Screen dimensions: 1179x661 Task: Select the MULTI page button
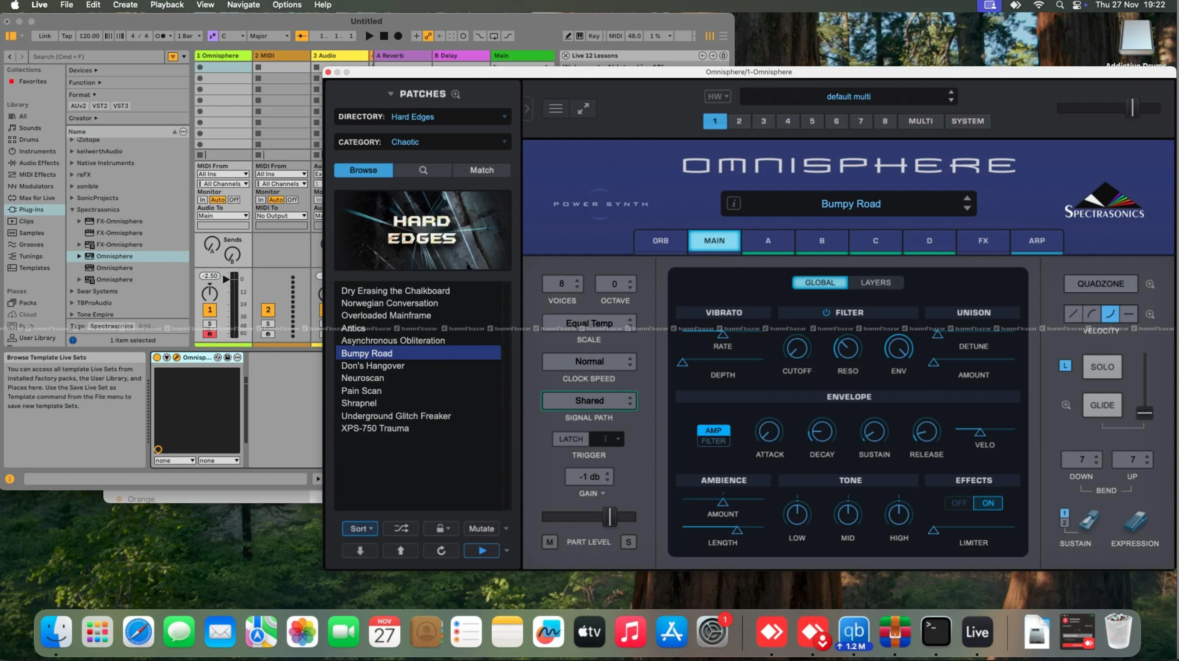coord(921,121)
